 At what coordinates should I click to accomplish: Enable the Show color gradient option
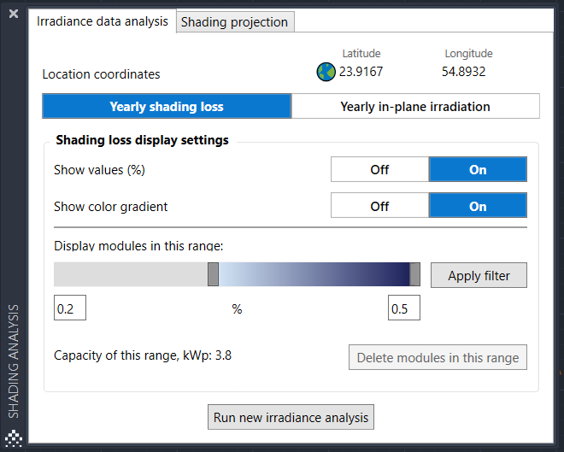(478, 206)
